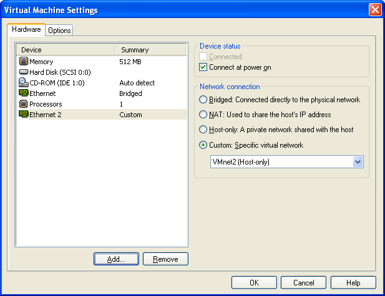Confirm settings with OK button
385x296 pixels.
pyautogui.click(x=253, y=283)
